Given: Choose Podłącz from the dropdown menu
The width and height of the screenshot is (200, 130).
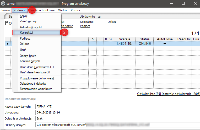Looking at the screenshot, I should click(37, 39).
